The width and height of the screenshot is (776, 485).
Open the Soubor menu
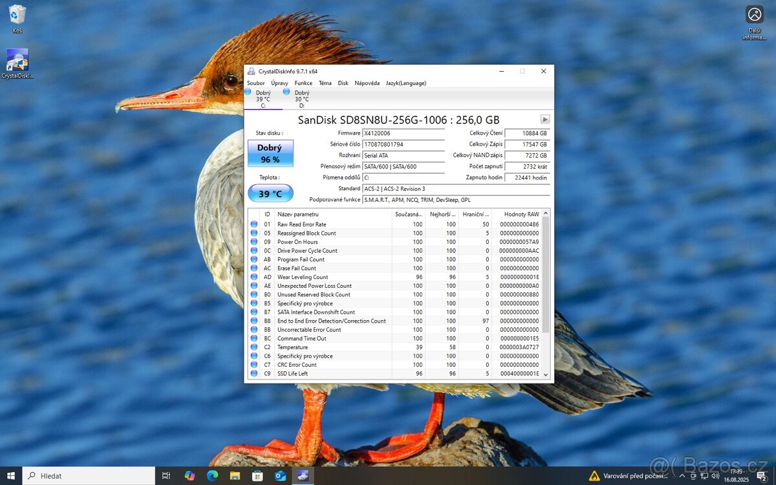(255, 83)
